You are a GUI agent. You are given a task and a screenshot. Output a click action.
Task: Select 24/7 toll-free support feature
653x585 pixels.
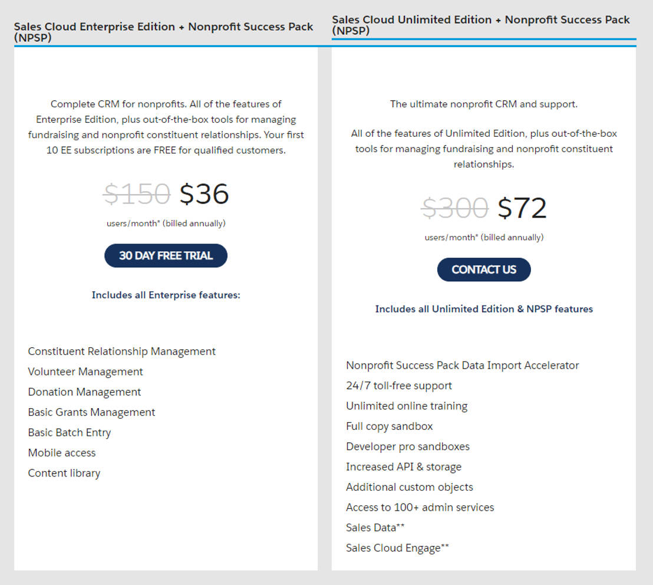[x=398, y=386]
